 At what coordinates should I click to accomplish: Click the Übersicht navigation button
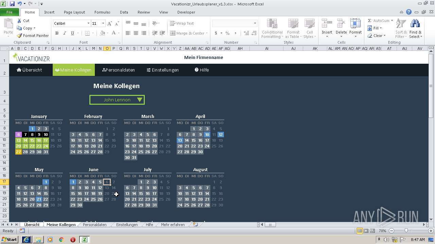pos(30,70)
